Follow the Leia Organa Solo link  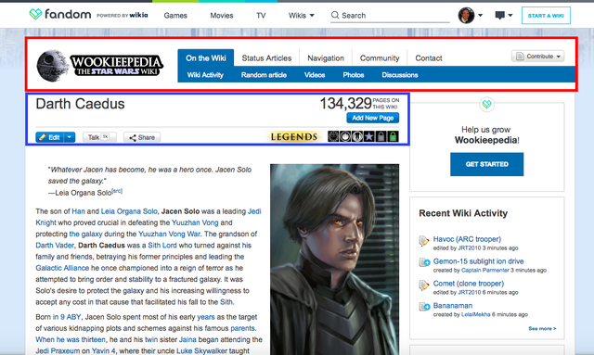pos(129,211)
